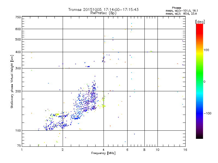Click the 6 MHz x-axis tick label
This screenshot has height=163, width=218.
(x=127, y=150)
